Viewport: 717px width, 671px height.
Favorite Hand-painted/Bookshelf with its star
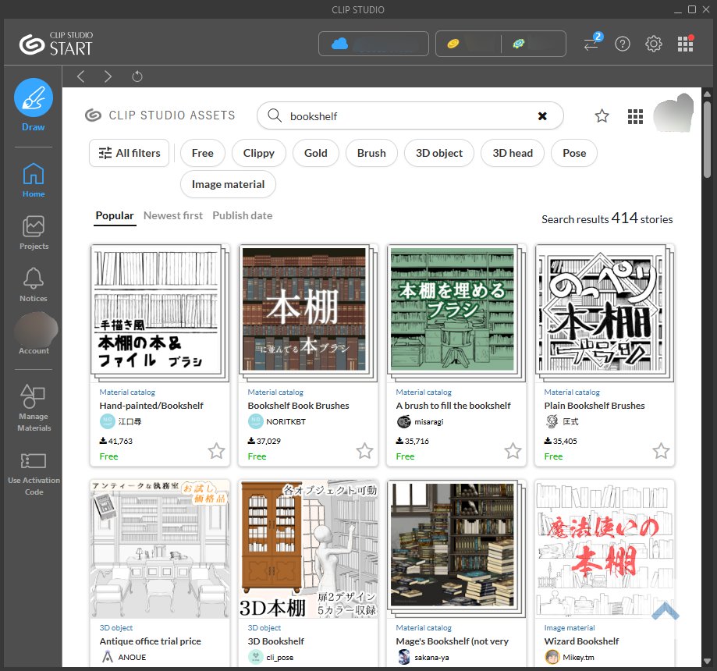pos(216,451)
